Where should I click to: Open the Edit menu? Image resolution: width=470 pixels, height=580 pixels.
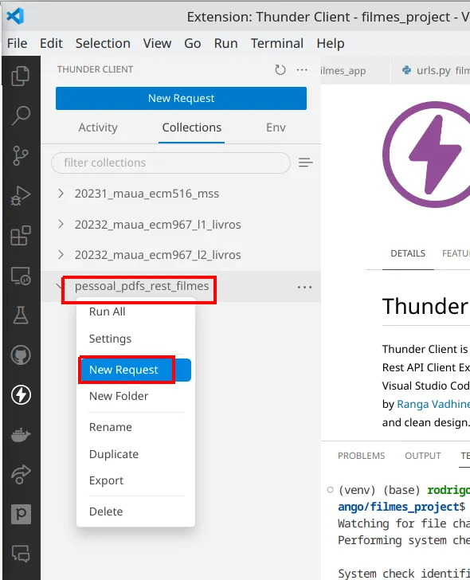tap(51, 43)
